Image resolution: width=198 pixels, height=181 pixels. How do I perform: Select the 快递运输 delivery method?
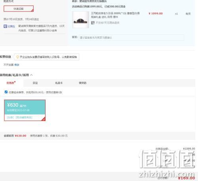coord(19,9)
